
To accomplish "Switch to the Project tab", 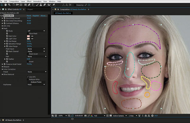I will [x=30, y=9].
